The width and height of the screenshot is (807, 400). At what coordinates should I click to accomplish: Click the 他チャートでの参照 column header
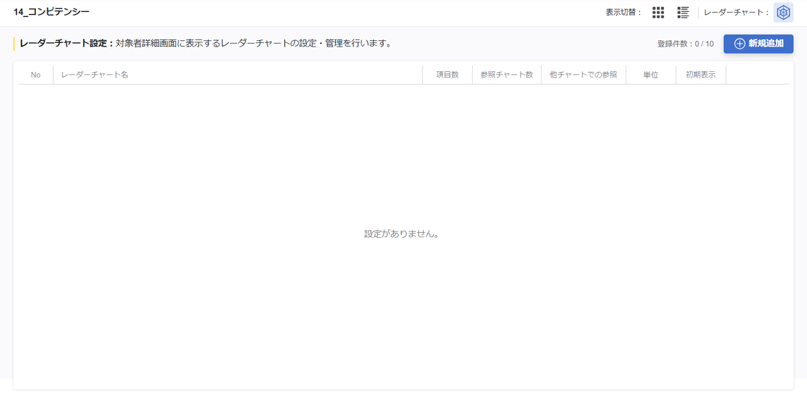tap(584, 74)
